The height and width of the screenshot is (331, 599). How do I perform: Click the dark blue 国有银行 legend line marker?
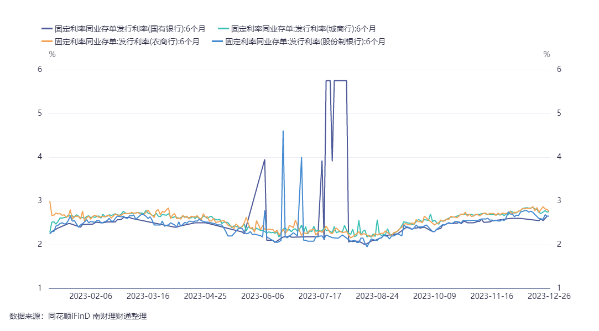point(47,29)
